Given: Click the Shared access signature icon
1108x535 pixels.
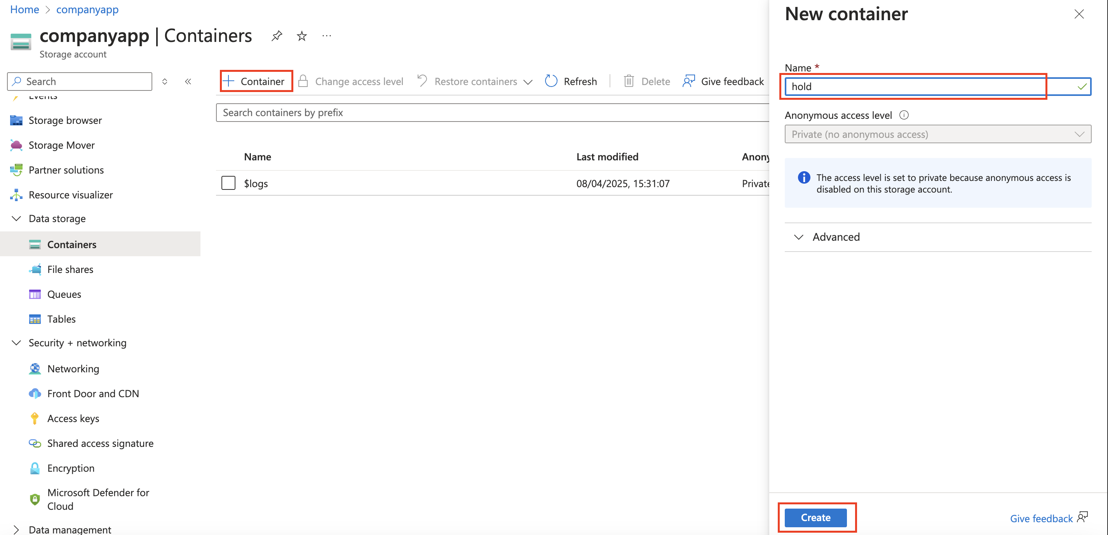Looking at the screenshot, I should tap(35, 443).
